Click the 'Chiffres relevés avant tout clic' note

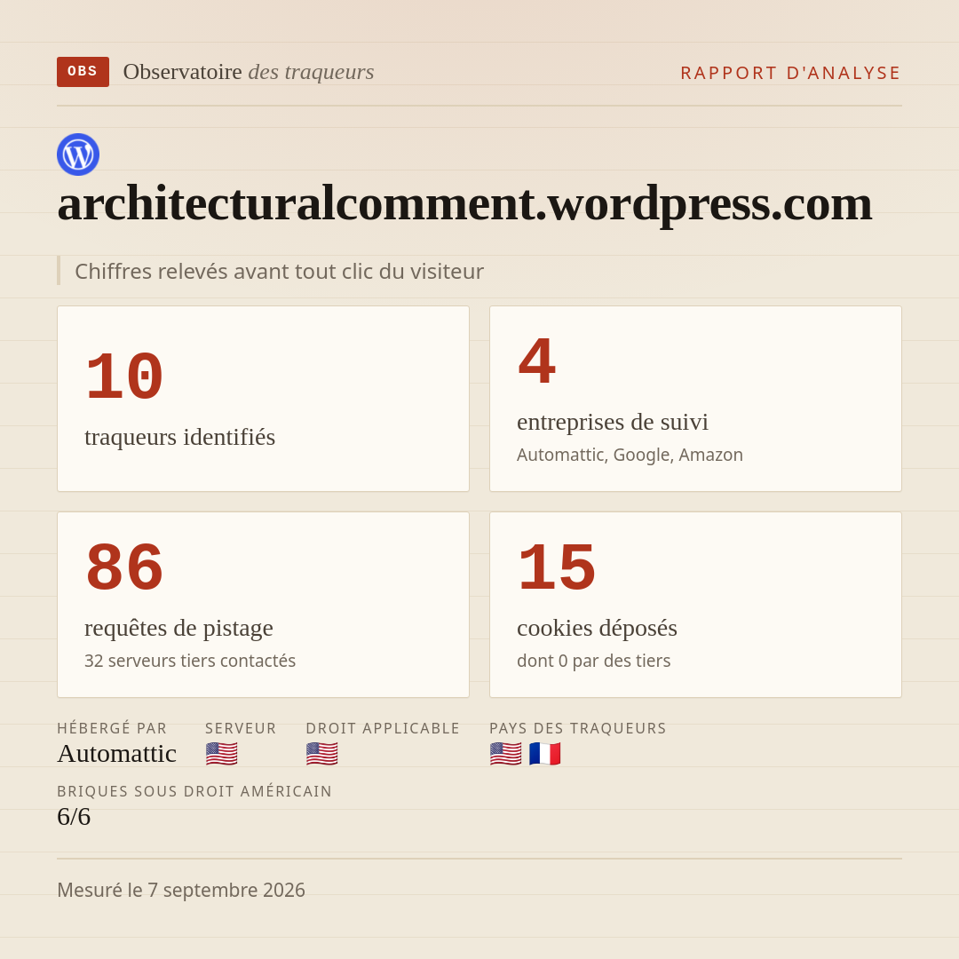pos(279,271)
